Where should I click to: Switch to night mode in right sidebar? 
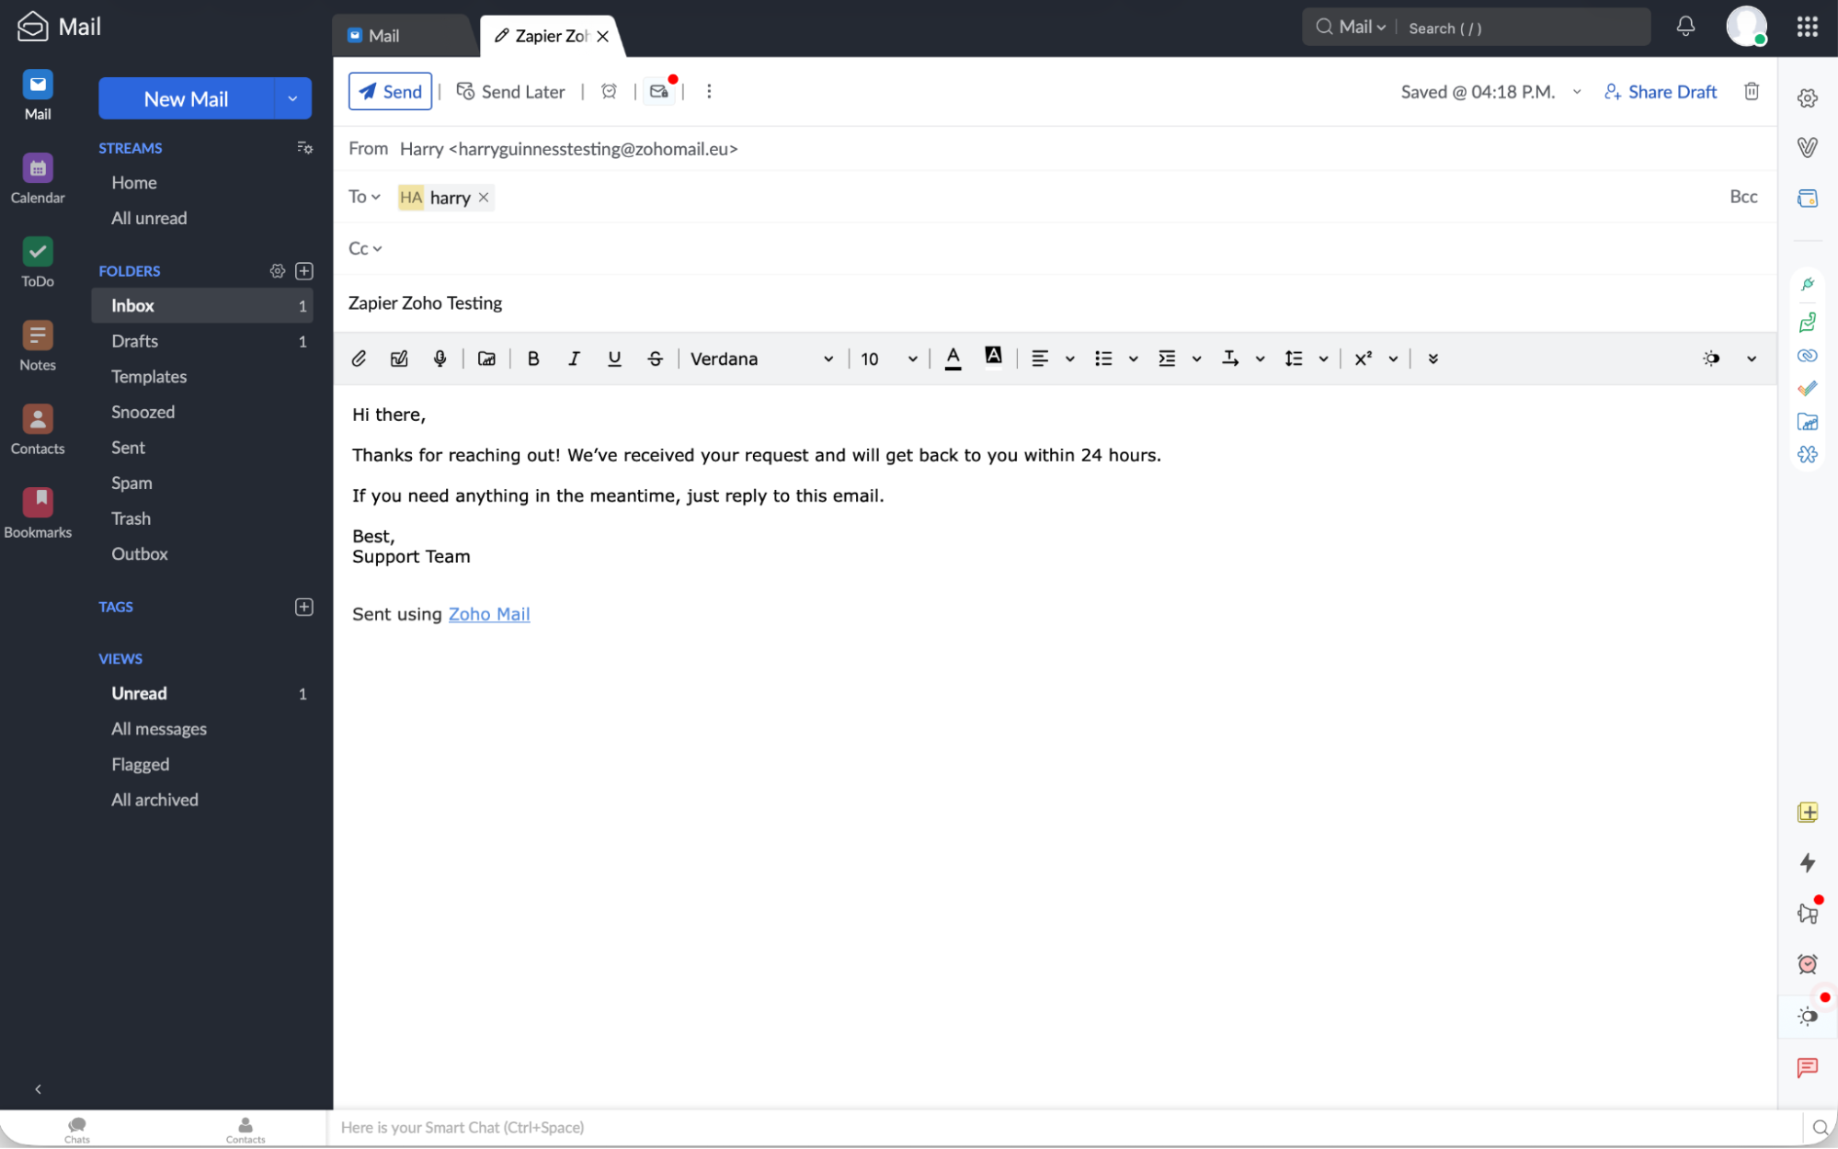tap(1807, 1017)
